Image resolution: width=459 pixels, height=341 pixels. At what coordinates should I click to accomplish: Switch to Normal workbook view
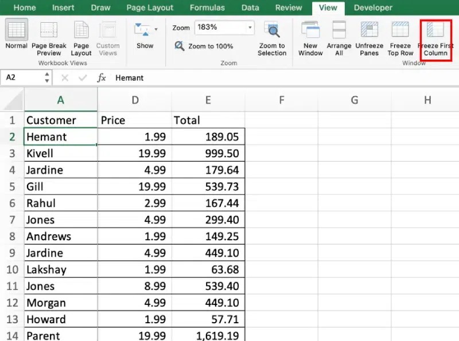15,34
